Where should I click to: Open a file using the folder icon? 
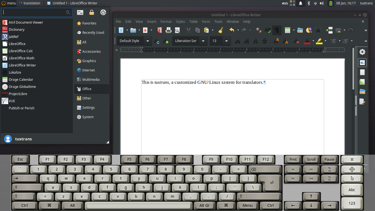[133, 30]
